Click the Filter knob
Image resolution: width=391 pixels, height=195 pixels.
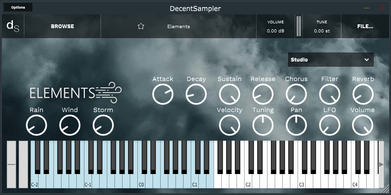tap(329, 94)
